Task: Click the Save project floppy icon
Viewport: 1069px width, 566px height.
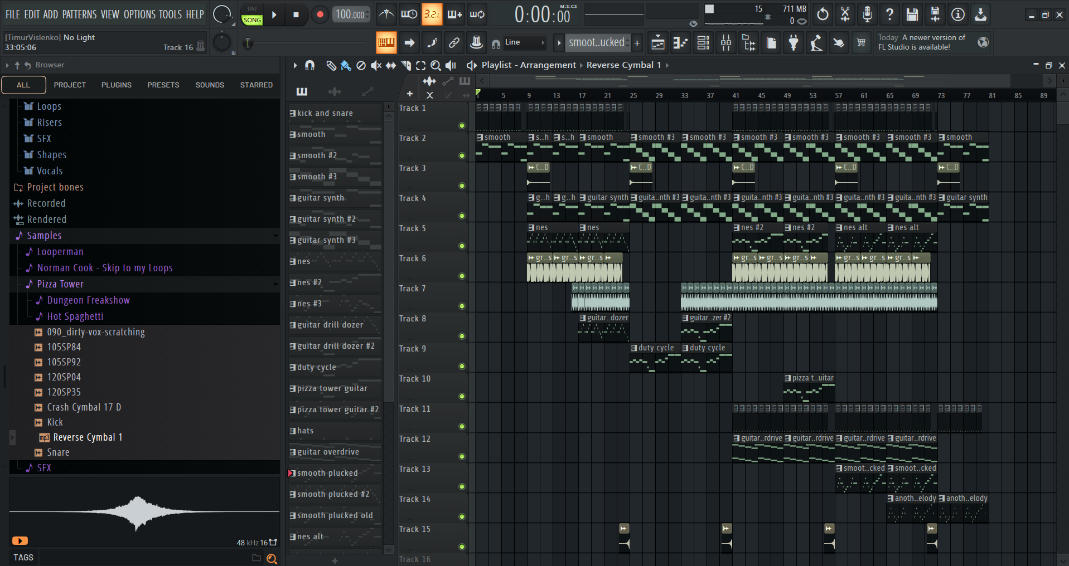Action: click(912, 14)
